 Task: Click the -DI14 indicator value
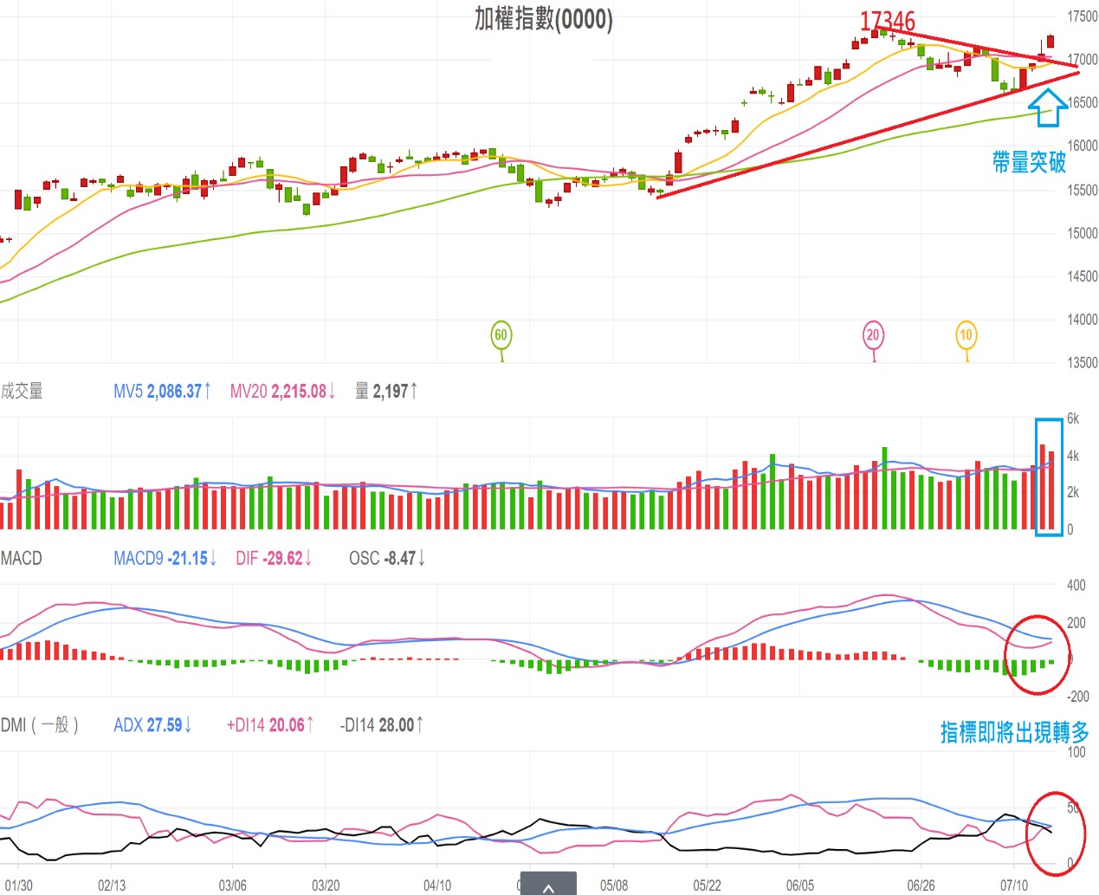tap(381, 725)
